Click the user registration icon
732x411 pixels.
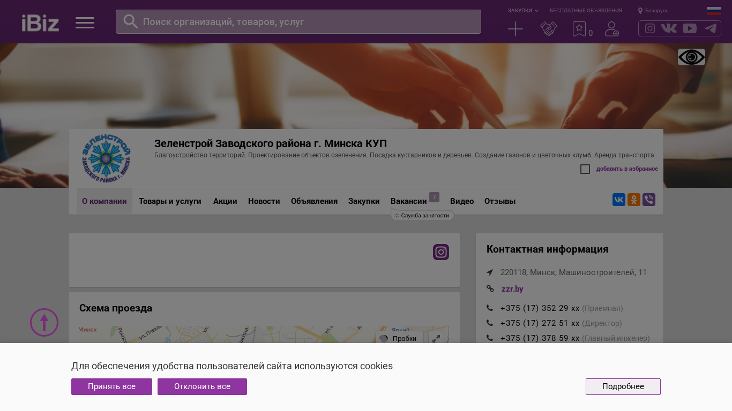[x=612, y=29]
